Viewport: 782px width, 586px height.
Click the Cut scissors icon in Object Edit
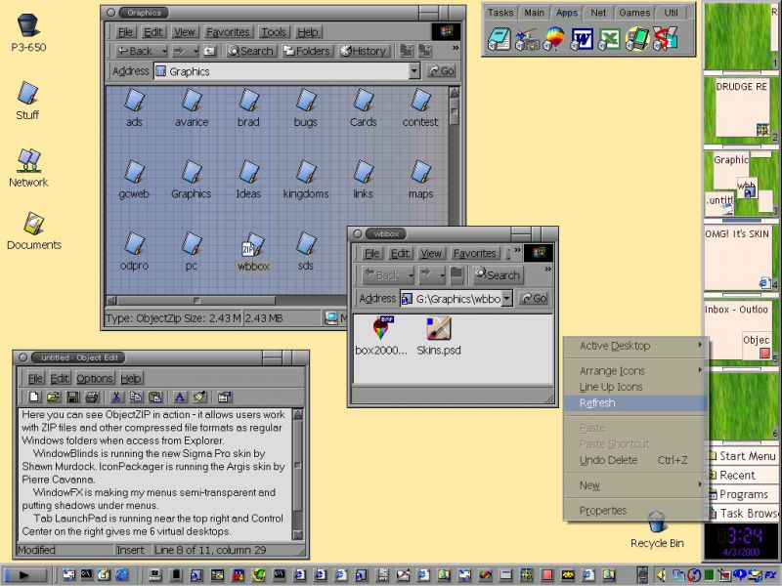click(116, 397)
